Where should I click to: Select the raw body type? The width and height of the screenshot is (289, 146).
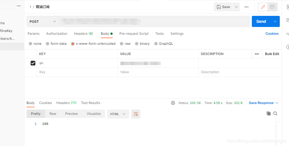tap(125, 44)
